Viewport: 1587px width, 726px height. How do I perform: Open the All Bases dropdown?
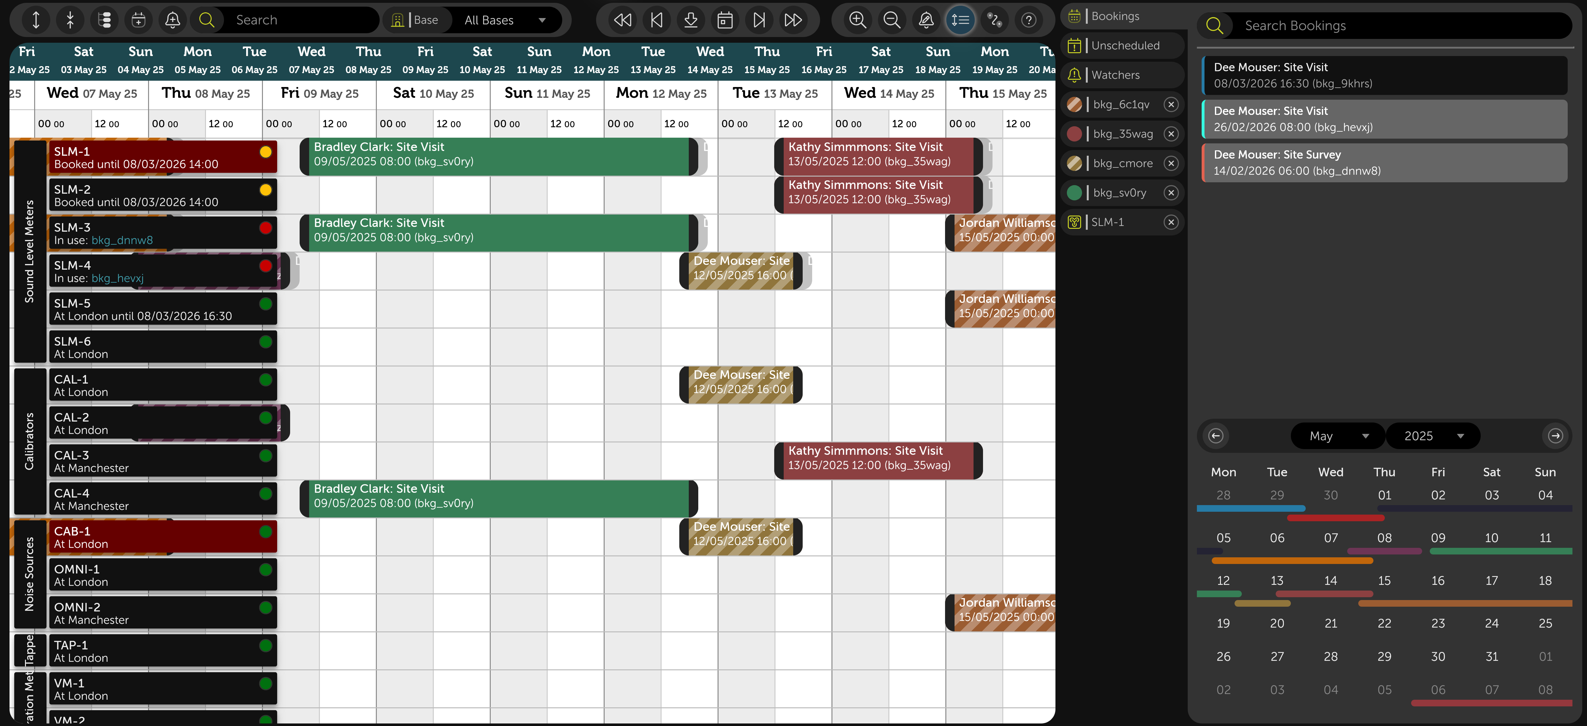pos(505,20)
